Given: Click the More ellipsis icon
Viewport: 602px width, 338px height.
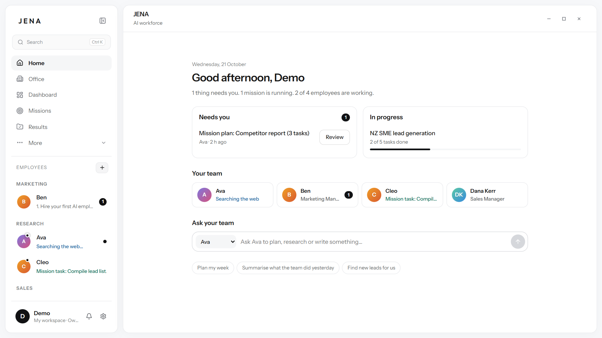Looking at the screenshot, I should click(20, 143).
